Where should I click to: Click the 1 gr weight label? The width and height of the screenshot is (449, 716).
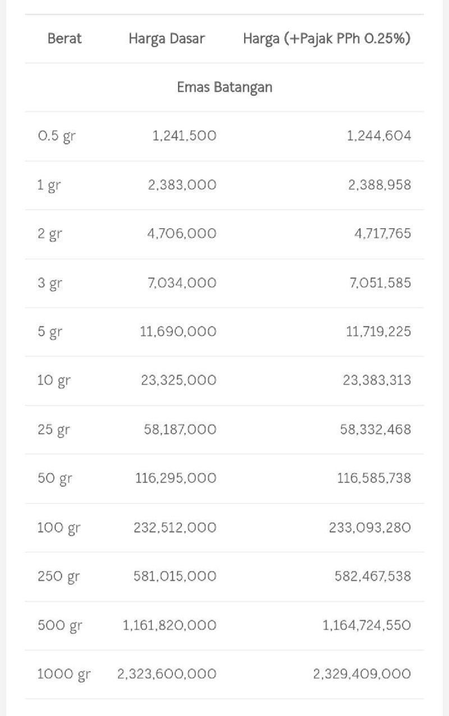(49, 185)
